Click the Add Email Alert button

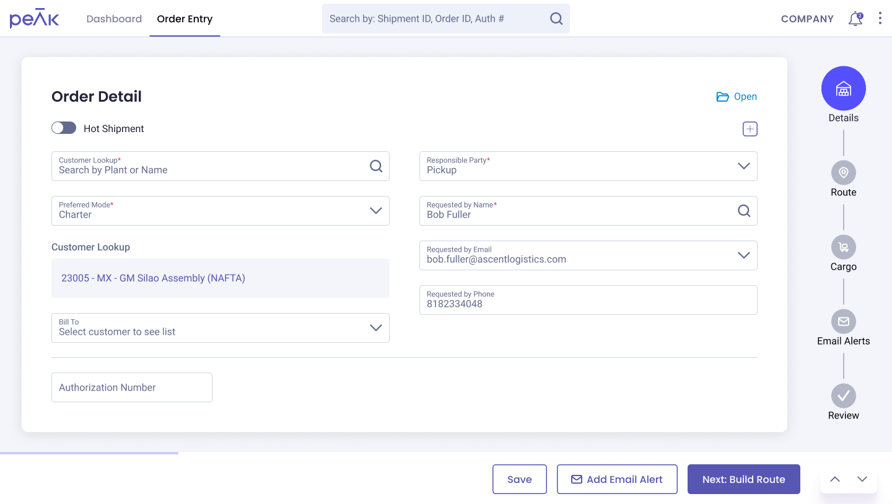click(x=617, y=479)
